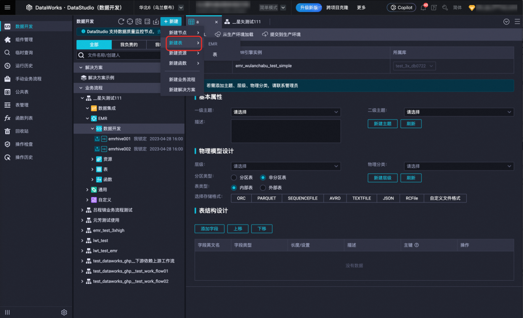This screenshot has height=318, width=523.
Task: Select 分区表 radio button
Action: 234,178
